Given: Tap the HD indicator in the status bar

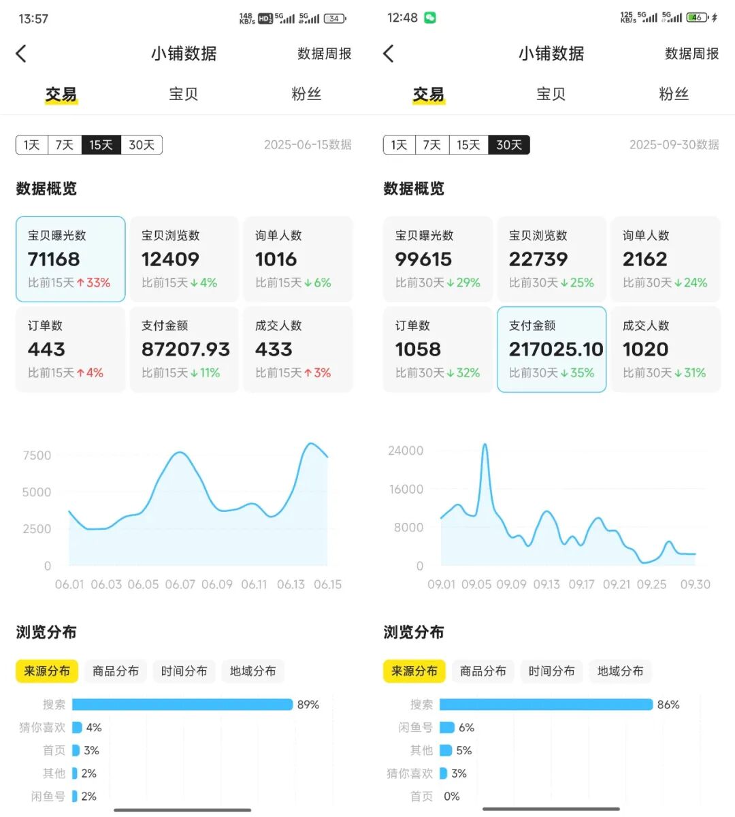Looking at the screenshot, I should tap(265, 18).
